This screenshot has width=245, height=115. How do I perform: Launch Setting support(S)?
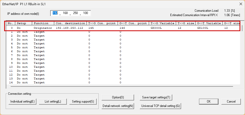tap(83, 102)
